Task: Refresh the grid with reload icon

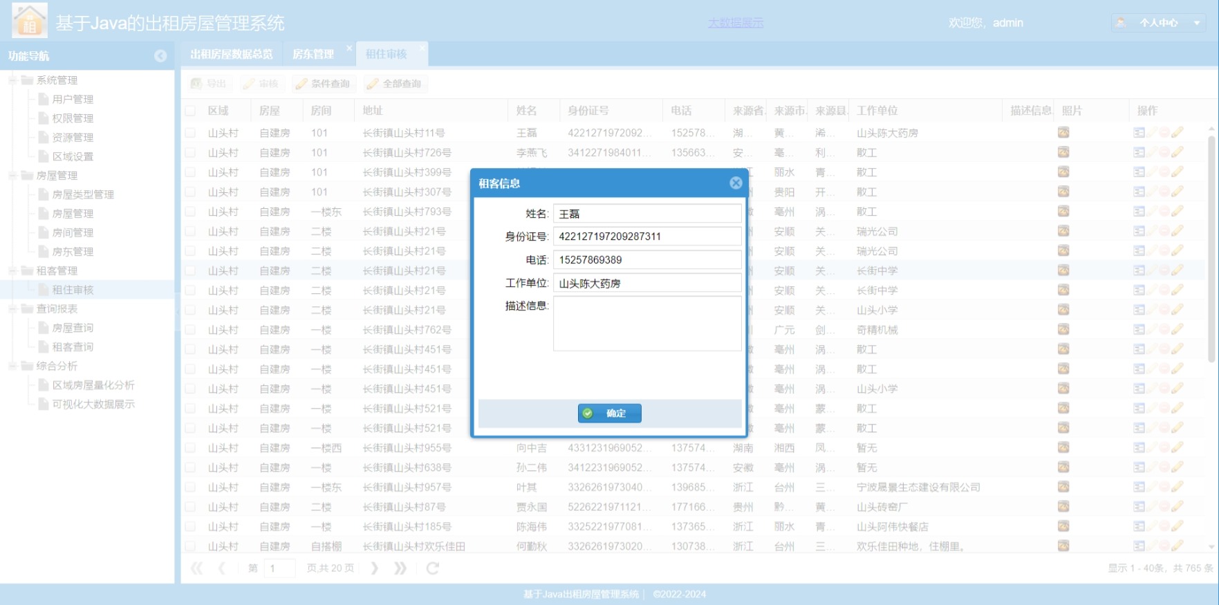Action: 433,568
